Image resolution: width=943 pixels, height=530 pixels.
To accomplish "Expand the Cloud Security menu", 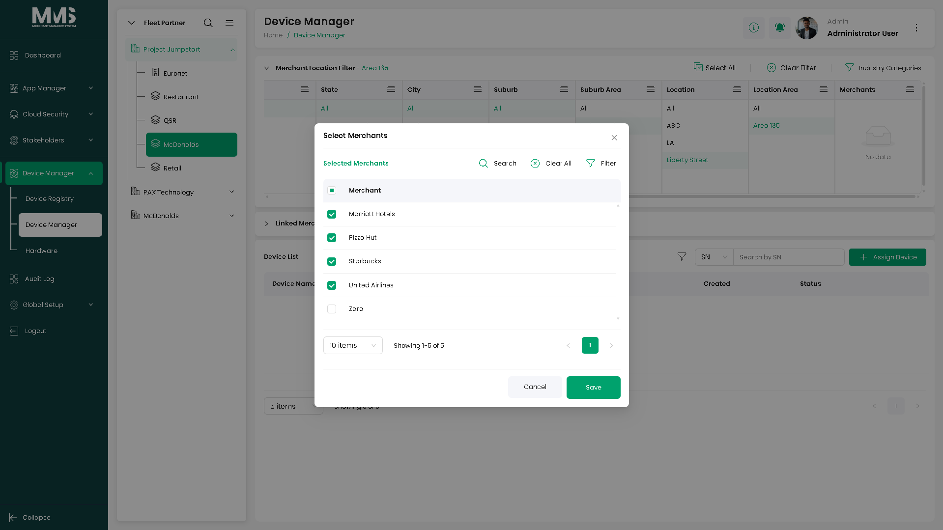I will click(91, 114).
